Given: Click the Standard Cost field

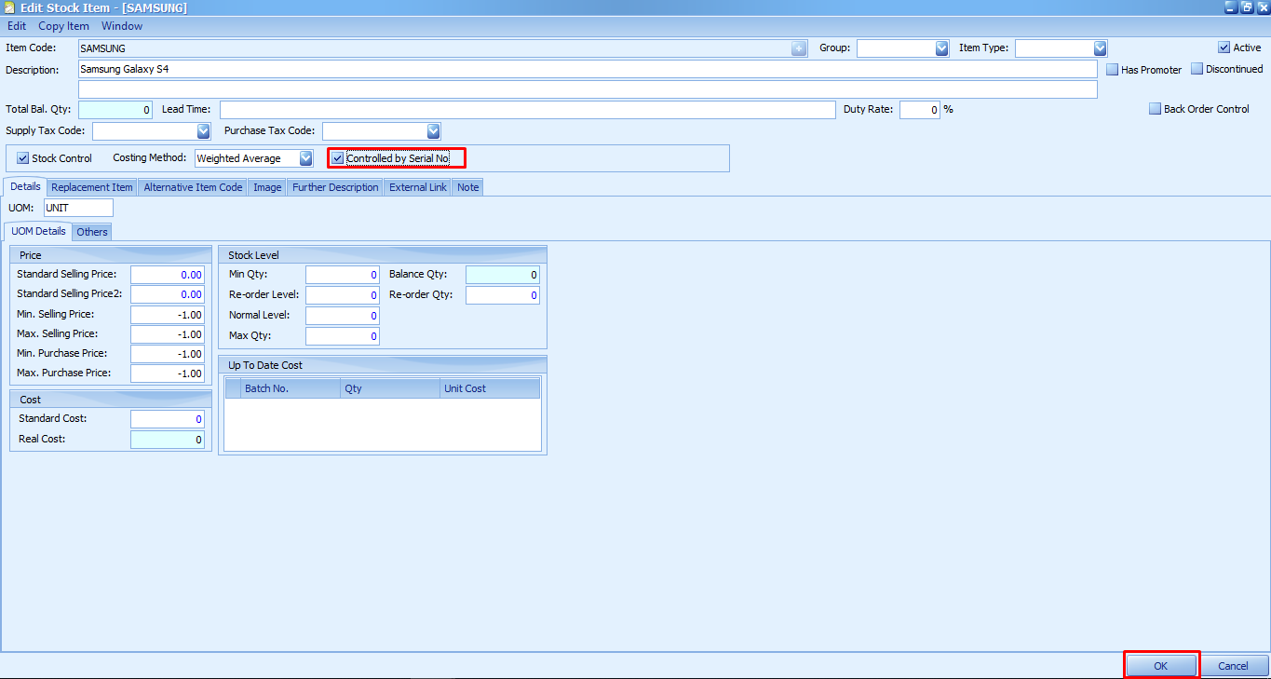Looking at the screenshot, I should (168, 419).
